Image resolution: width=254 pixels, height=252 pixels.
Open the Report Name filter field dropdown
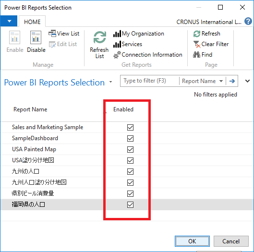click(x=202, y=81)
